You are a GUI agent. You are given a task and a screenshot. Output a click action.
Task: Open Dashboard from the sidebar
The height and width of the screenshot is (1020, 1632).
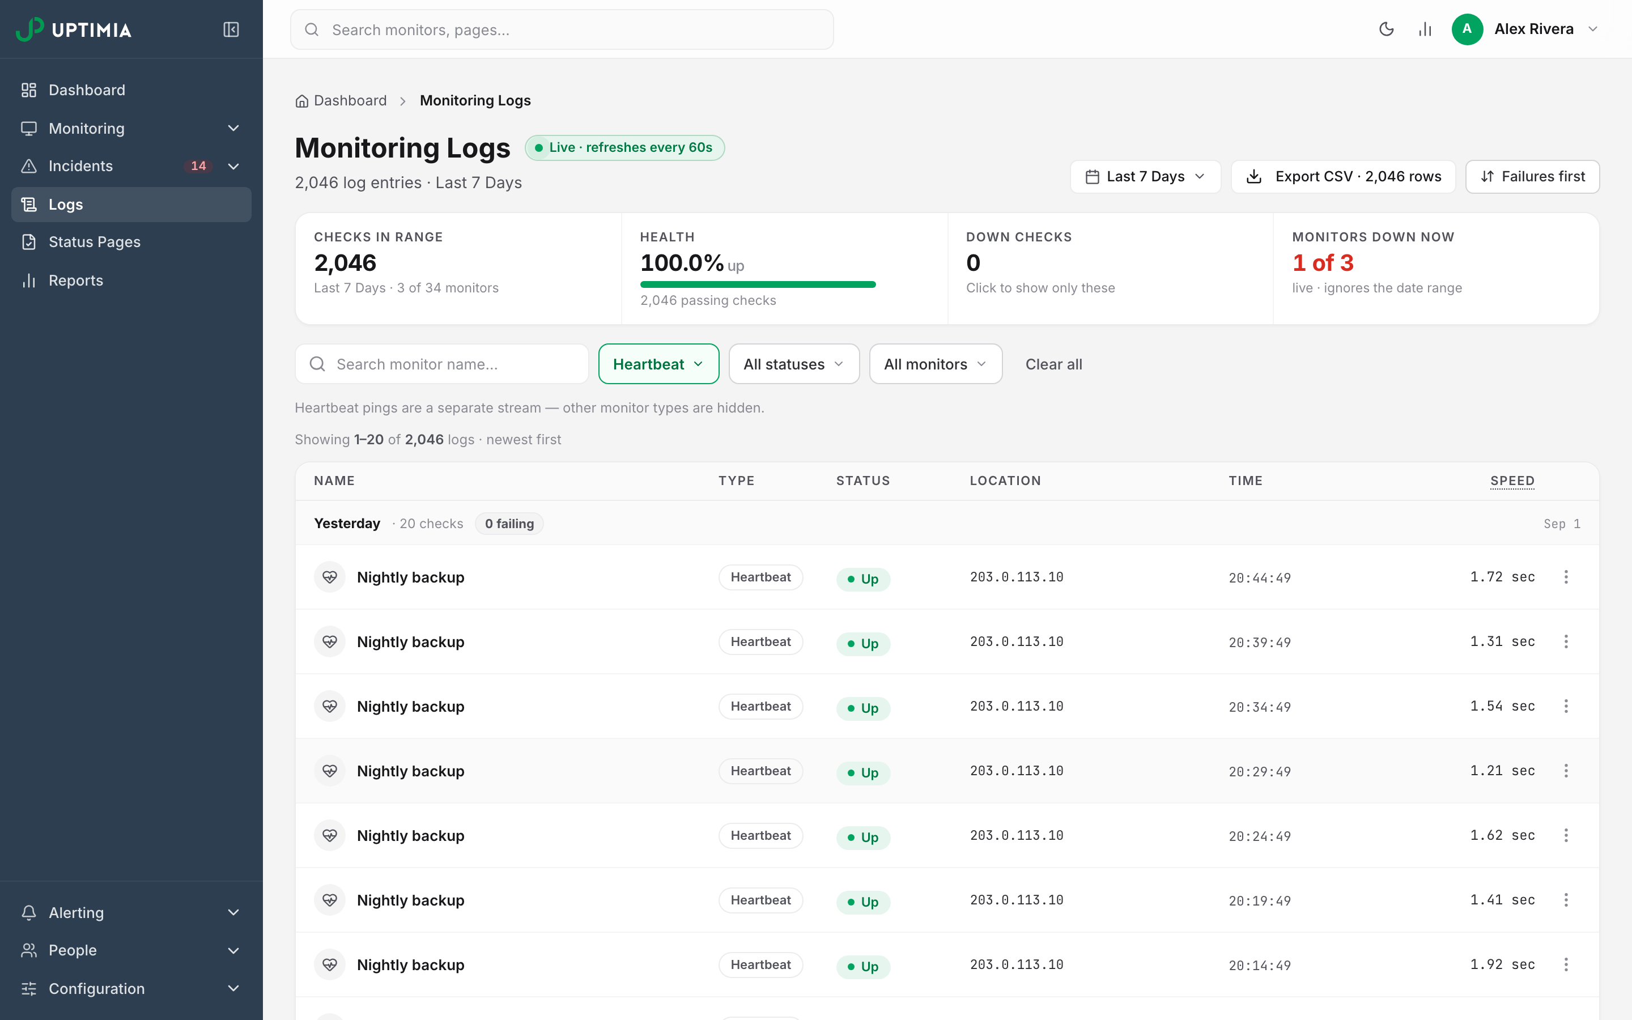(x=131, y=90)
